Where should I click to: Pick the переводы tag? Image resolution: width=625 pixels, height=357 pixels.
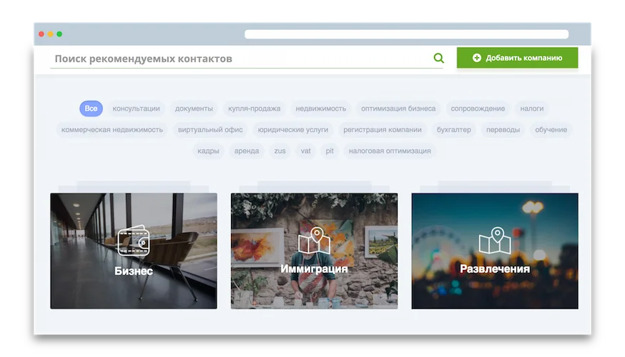[x=503, y=129]
